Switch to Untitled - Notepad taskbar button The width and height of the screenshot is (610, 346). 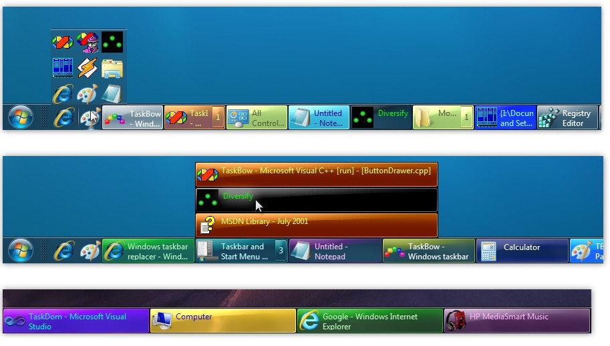point(335,251)
